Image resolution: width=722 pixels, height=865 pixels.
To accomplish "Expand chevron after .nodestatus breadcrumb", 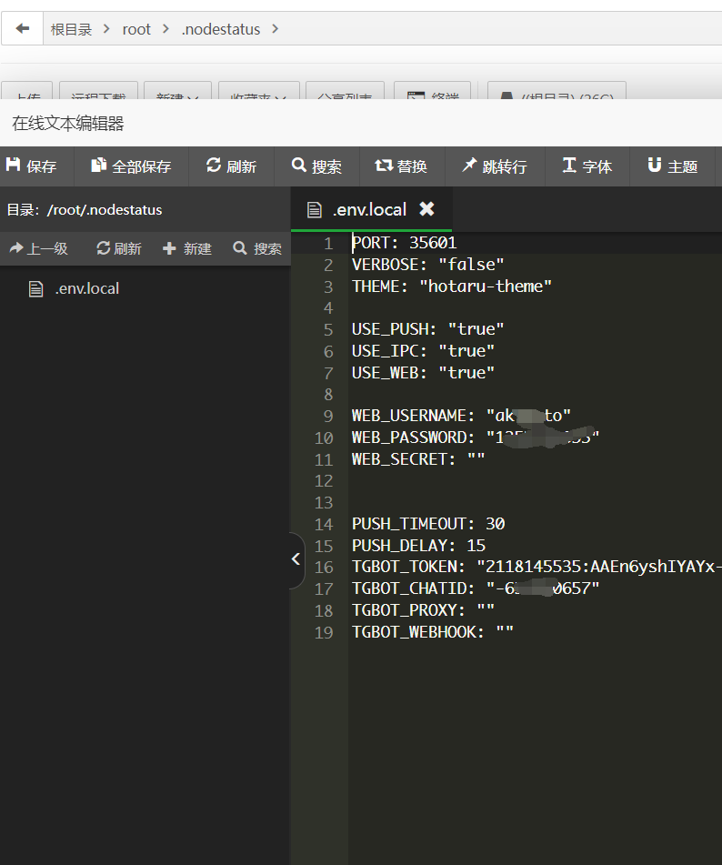I will coord(275,28).
